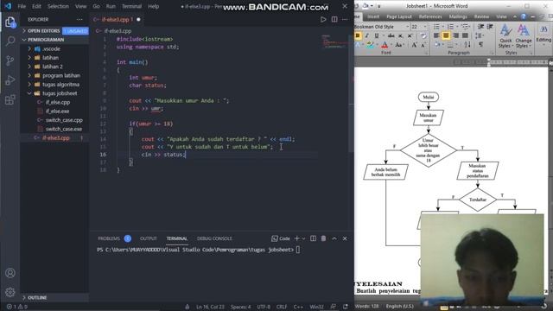Click the font color red A swatch in Word
553x311 pixels.
pyautogui.click(x=385, y=45)
